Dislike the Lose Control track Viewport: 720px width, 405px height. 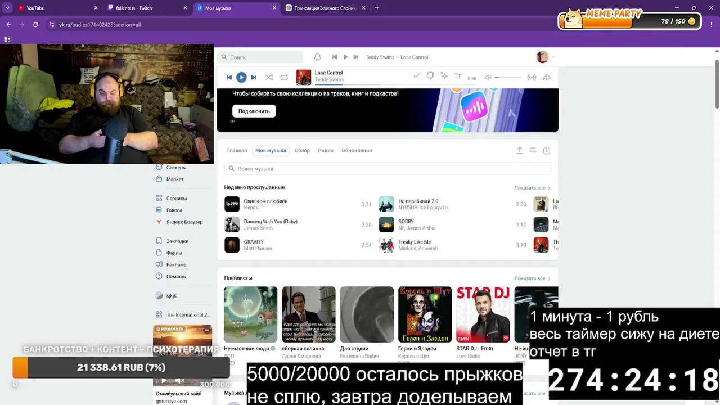click(x=430, y=76)
